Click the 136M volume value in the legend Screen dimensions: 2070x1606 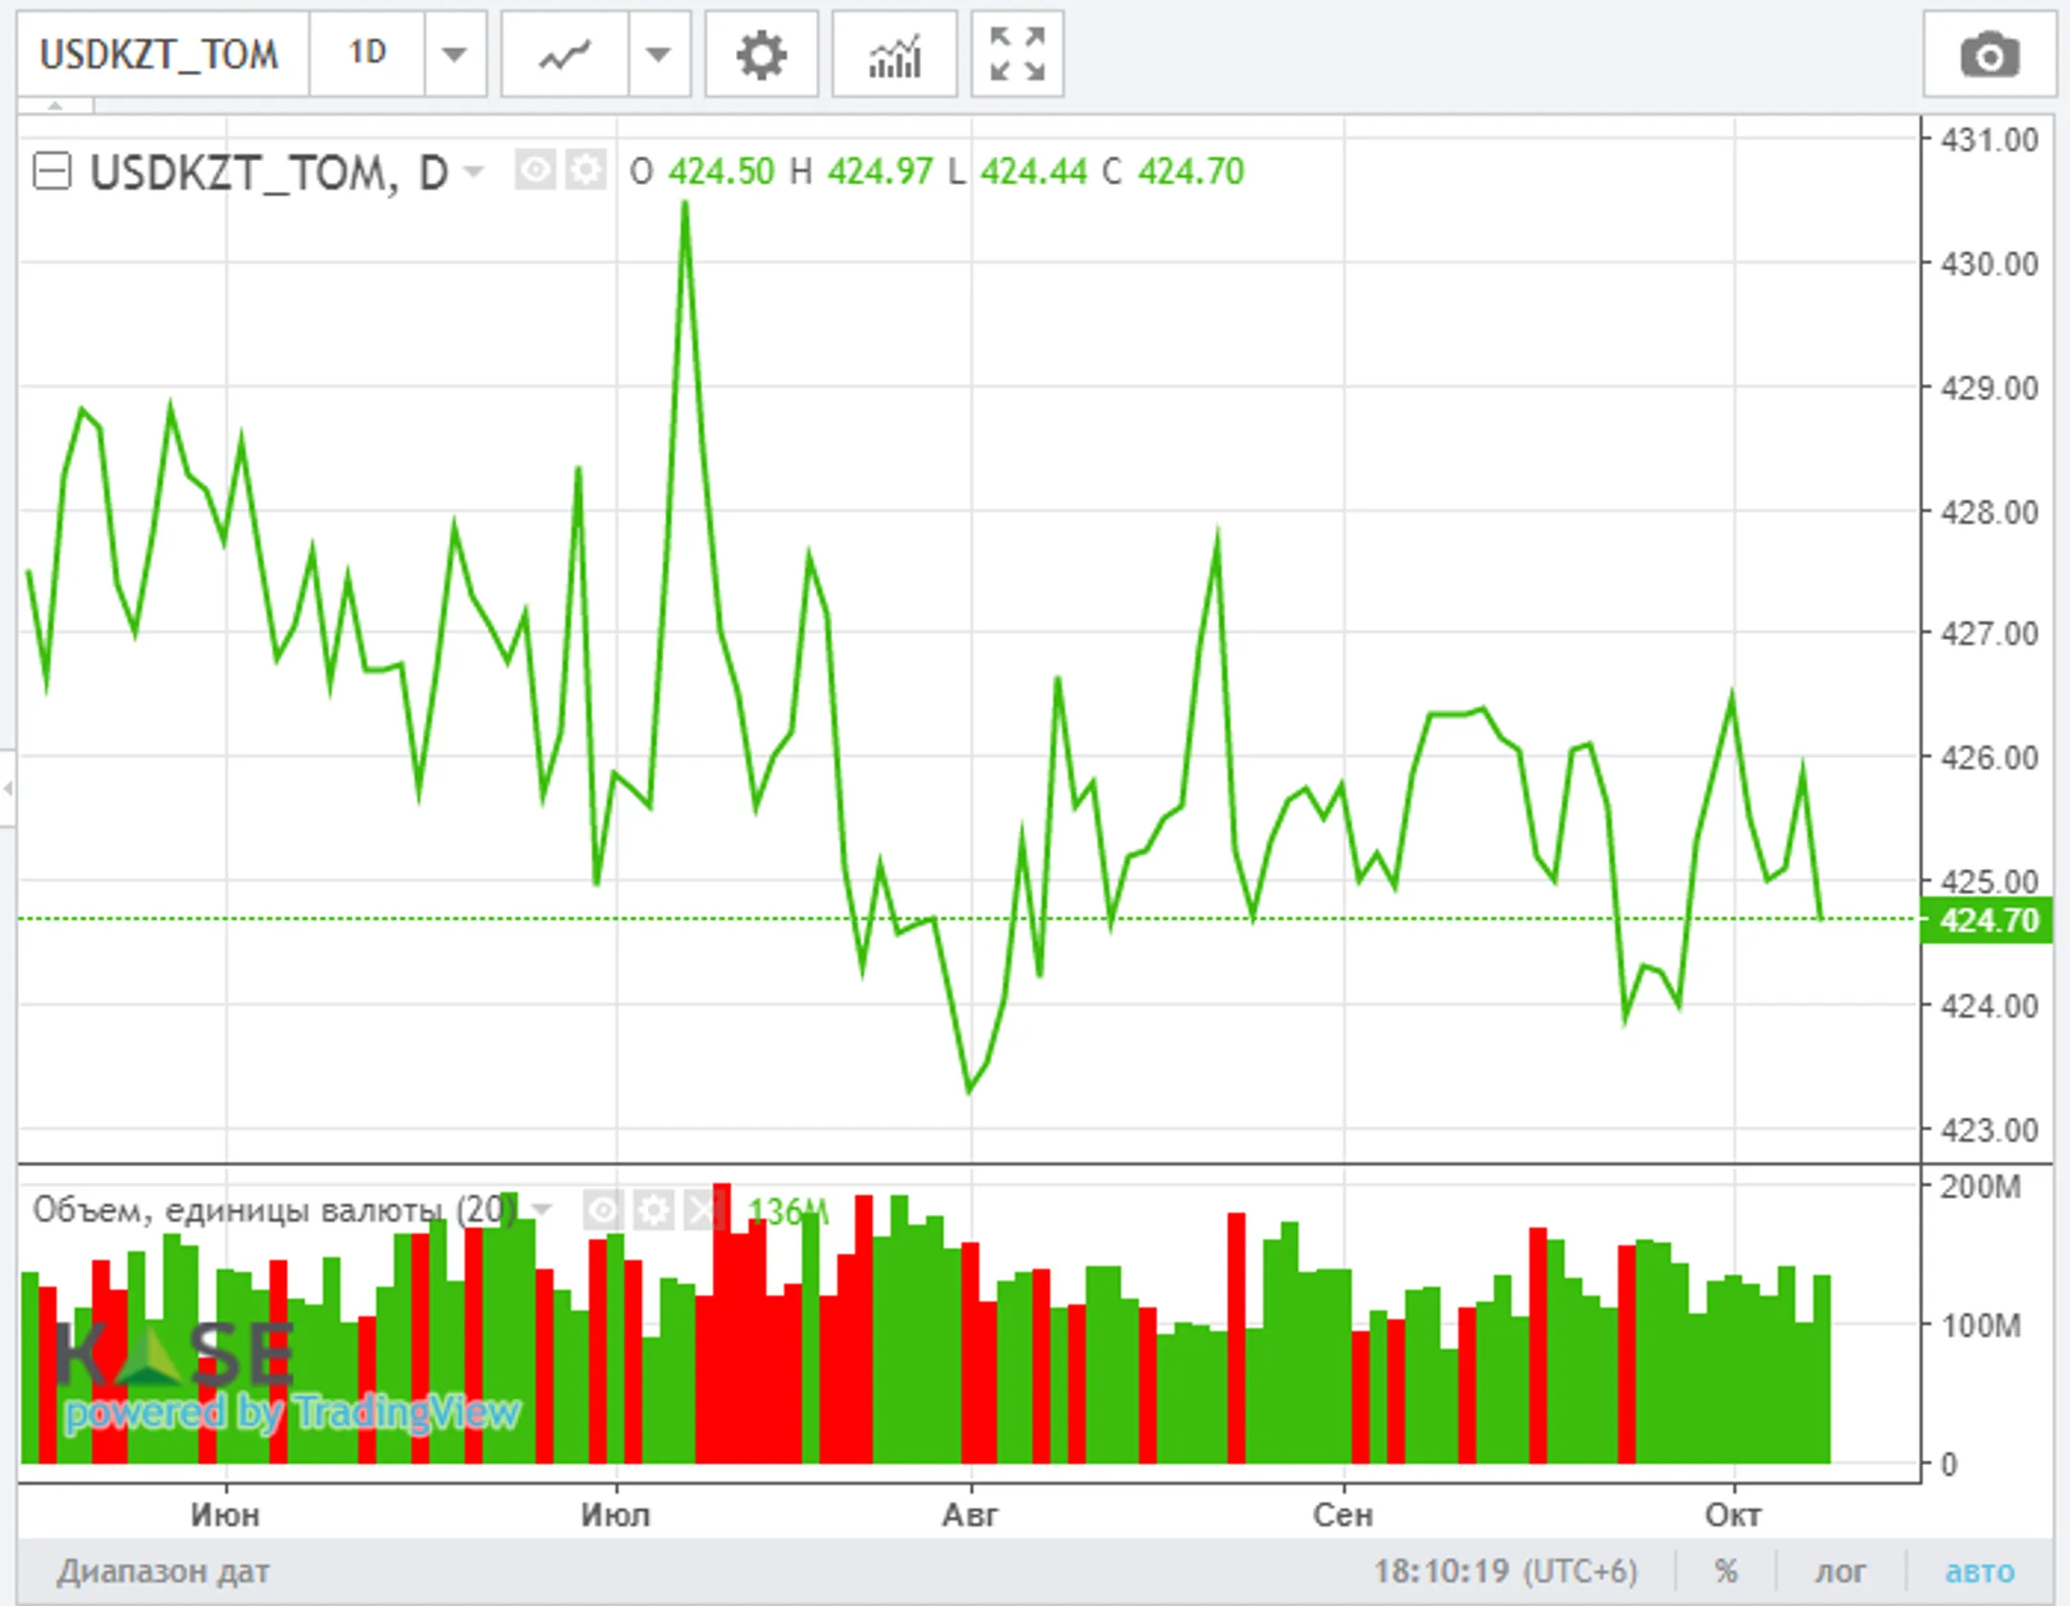click(788, 1211)
